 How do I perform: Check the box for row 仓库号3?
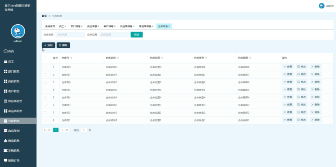[x=45, y=105]
